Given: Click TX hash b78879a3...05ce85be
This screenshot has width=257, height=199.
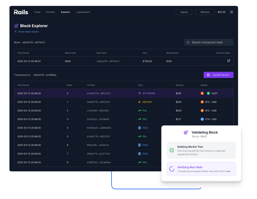Looking at the screenshot, I should [99, 162].
